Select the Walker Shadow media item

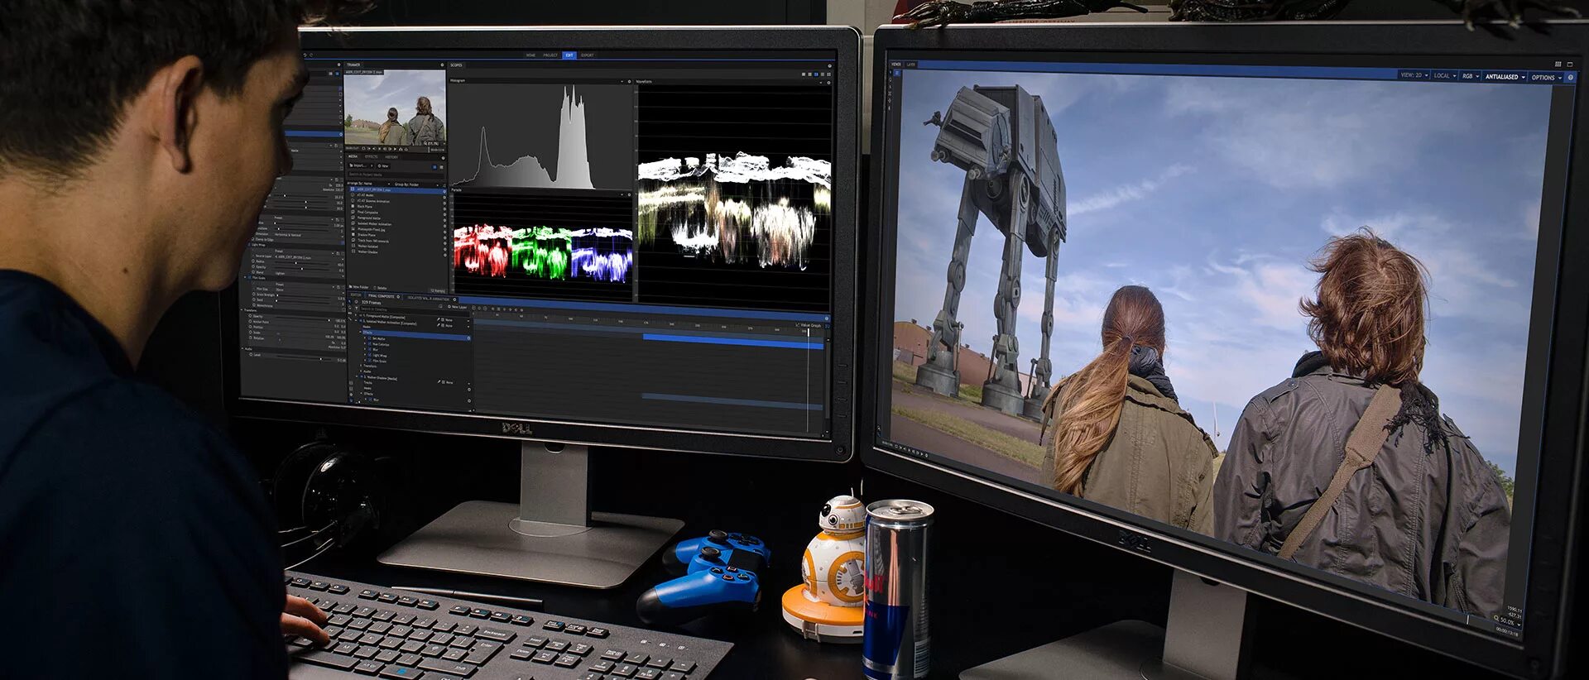[x=367, y=252]
